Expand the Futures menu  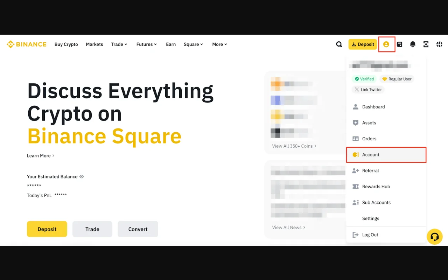coord(147,44)
